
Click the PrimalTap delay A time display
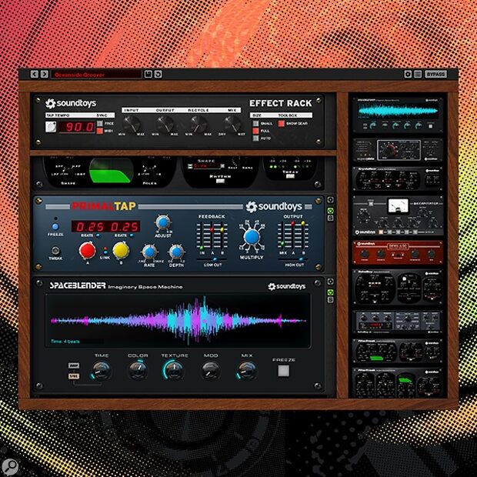[x=89, y=227]
